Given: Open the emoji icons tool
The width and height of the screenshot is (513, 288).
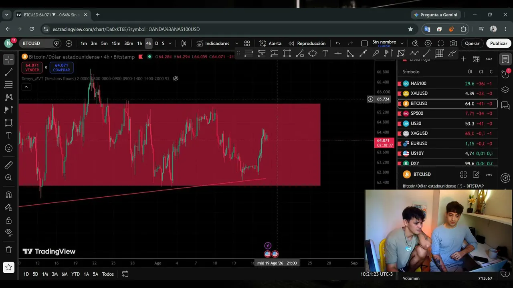Looking at the screenshot, I should [x=8, y=148].
